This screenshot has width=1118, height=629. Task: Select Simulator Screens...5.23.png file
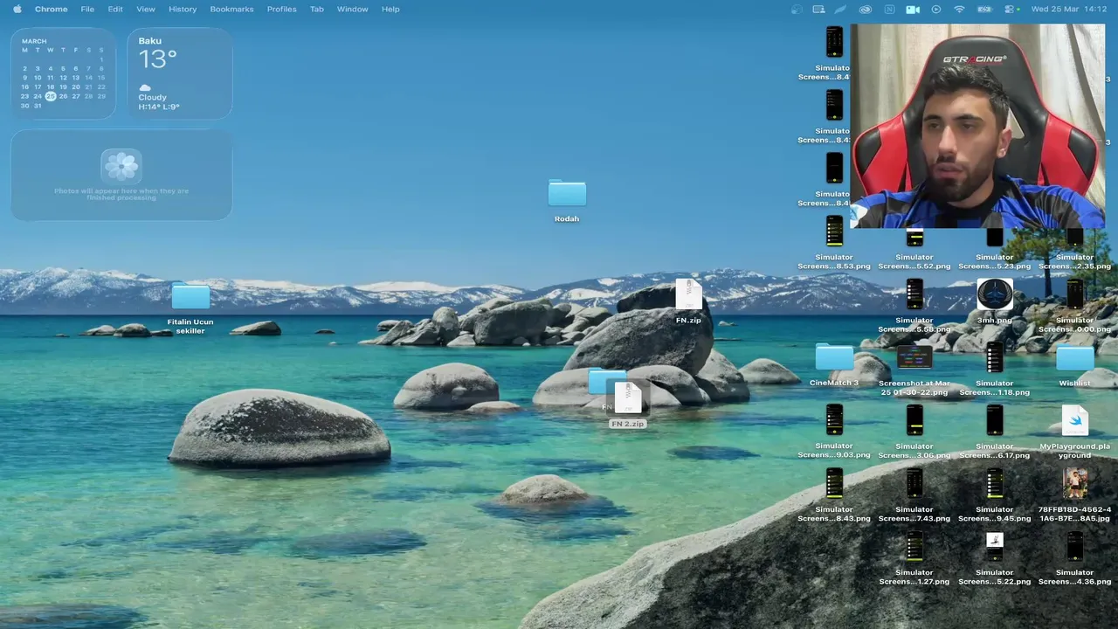tap(995, 238)
